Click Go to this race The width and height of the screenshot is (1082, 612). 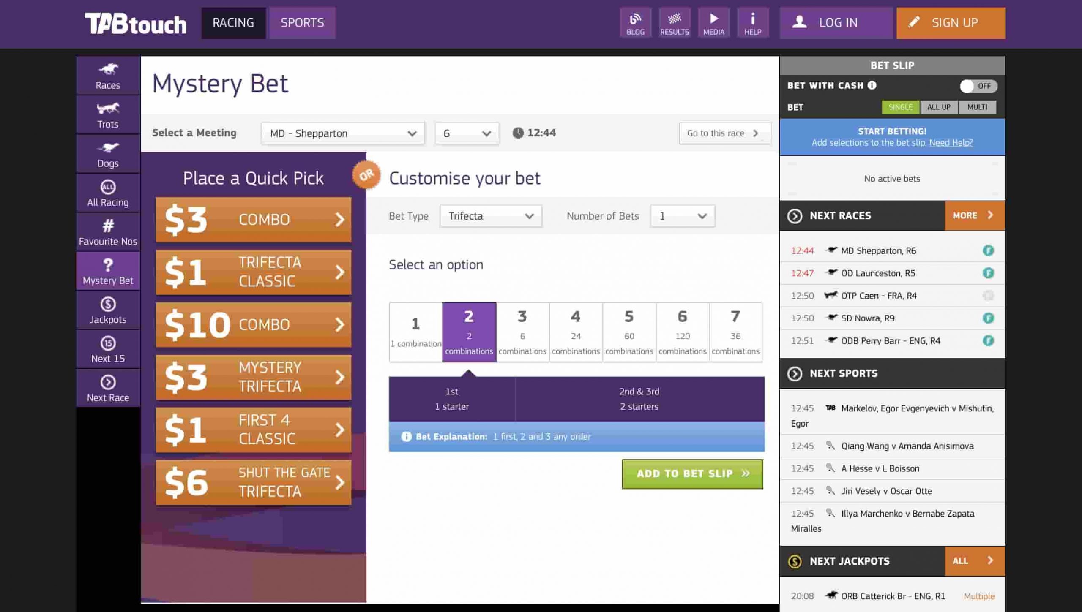[725, 133]
